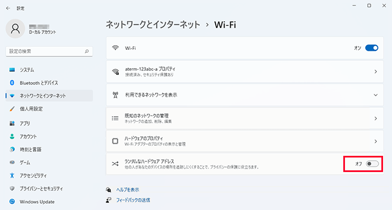Image resolution: width=392 pixels, height=210 pixels.
Task: Expand 利用できるネットワークを表示 chevron
Action: pos(376,95)
